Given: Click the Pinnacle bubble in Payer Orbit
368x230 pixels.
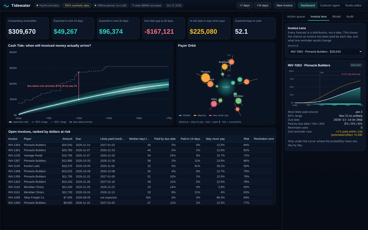Looking at the screenshot, I should (205, 78).
